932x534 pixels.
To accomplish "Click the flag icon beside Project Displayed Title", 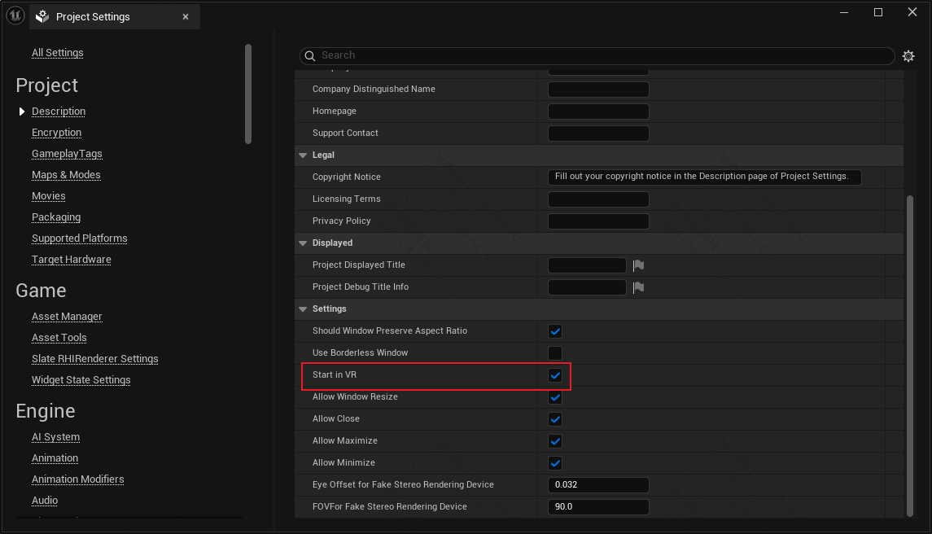I will (x=638, y=265).
